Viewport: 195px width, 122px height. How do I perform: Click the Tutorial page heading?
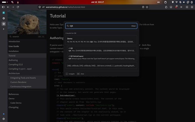58,16
